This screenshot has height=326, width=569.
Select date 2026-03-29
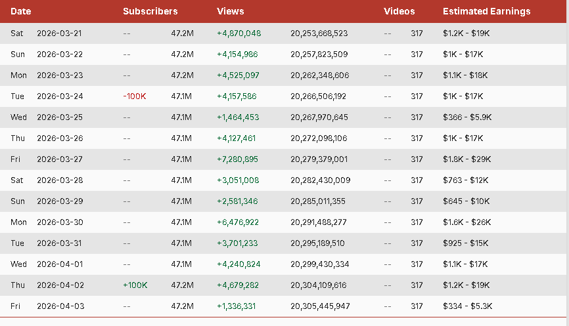point(60,201)
